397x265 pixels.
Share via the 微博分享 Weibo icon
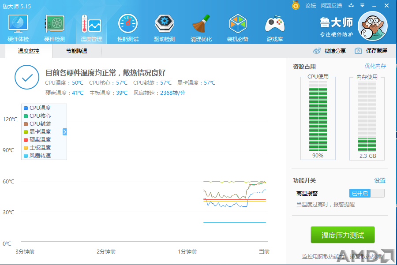tap(317, 51)
